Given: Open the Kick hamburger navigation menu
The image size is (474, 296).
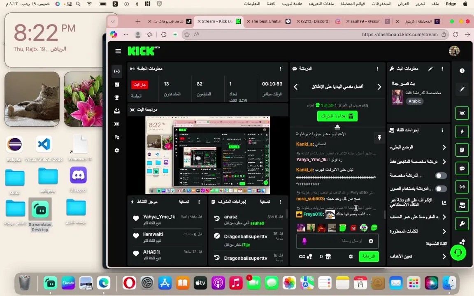Looking at the screenshot, I should pos(118,51).
